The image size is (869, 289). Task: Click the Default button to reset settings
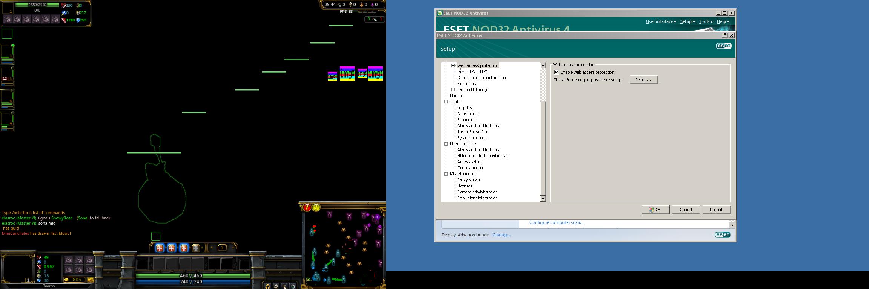(x=716, y=210)
